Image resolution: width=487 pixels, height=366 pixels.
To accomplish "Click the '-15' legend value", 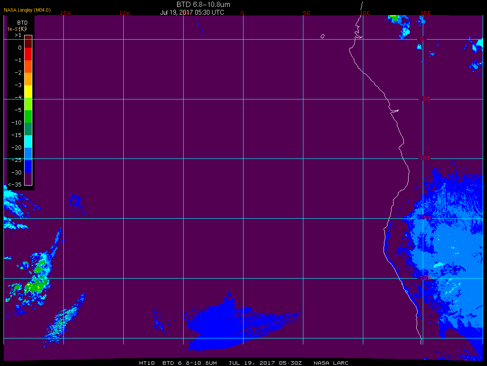I will 16,135.
